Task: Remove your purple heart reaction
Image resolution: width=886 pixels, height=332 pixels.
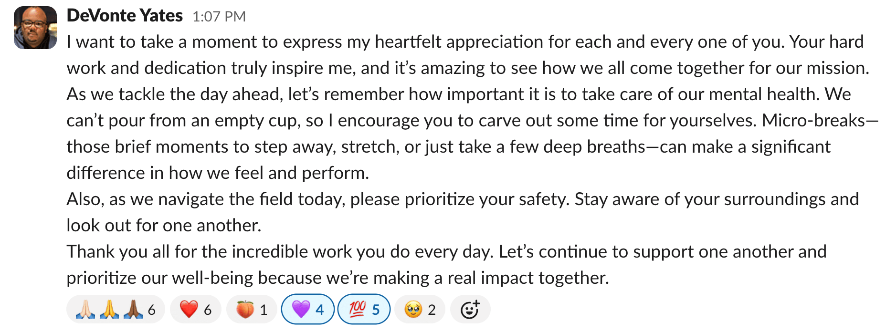Action: coord(307,310)
